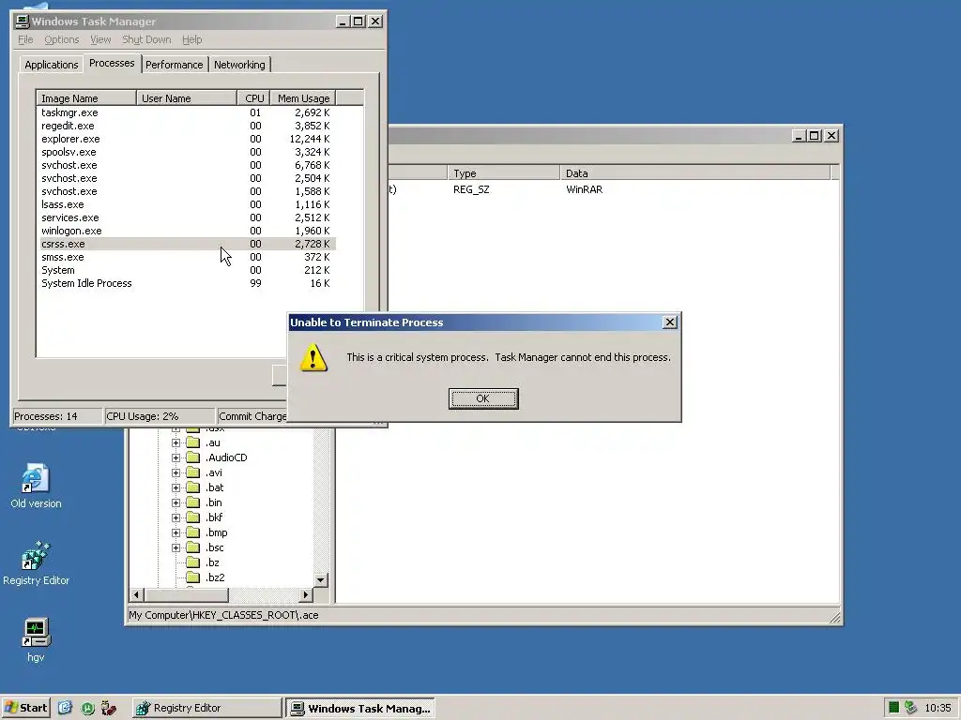The width and height of the screenshot is (961, 720).
Task: Open the Registry Editor desktop shortcut
Action: point(36,563)
